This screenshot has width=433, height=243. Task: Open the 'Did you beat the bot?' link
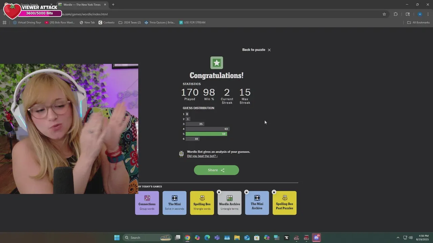pyautogui.click(x=202, y=156)
